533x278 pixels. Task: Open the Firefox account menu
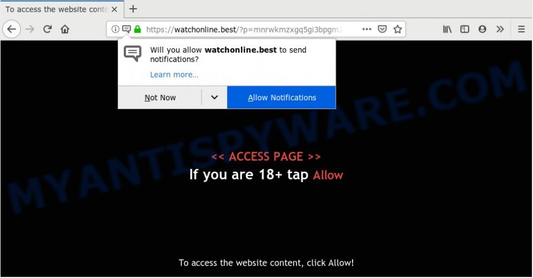(482, 29)
